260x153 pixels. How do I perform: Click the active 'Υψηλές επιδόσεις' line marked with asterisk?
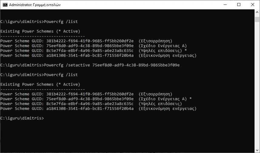(x=93, y=51)
